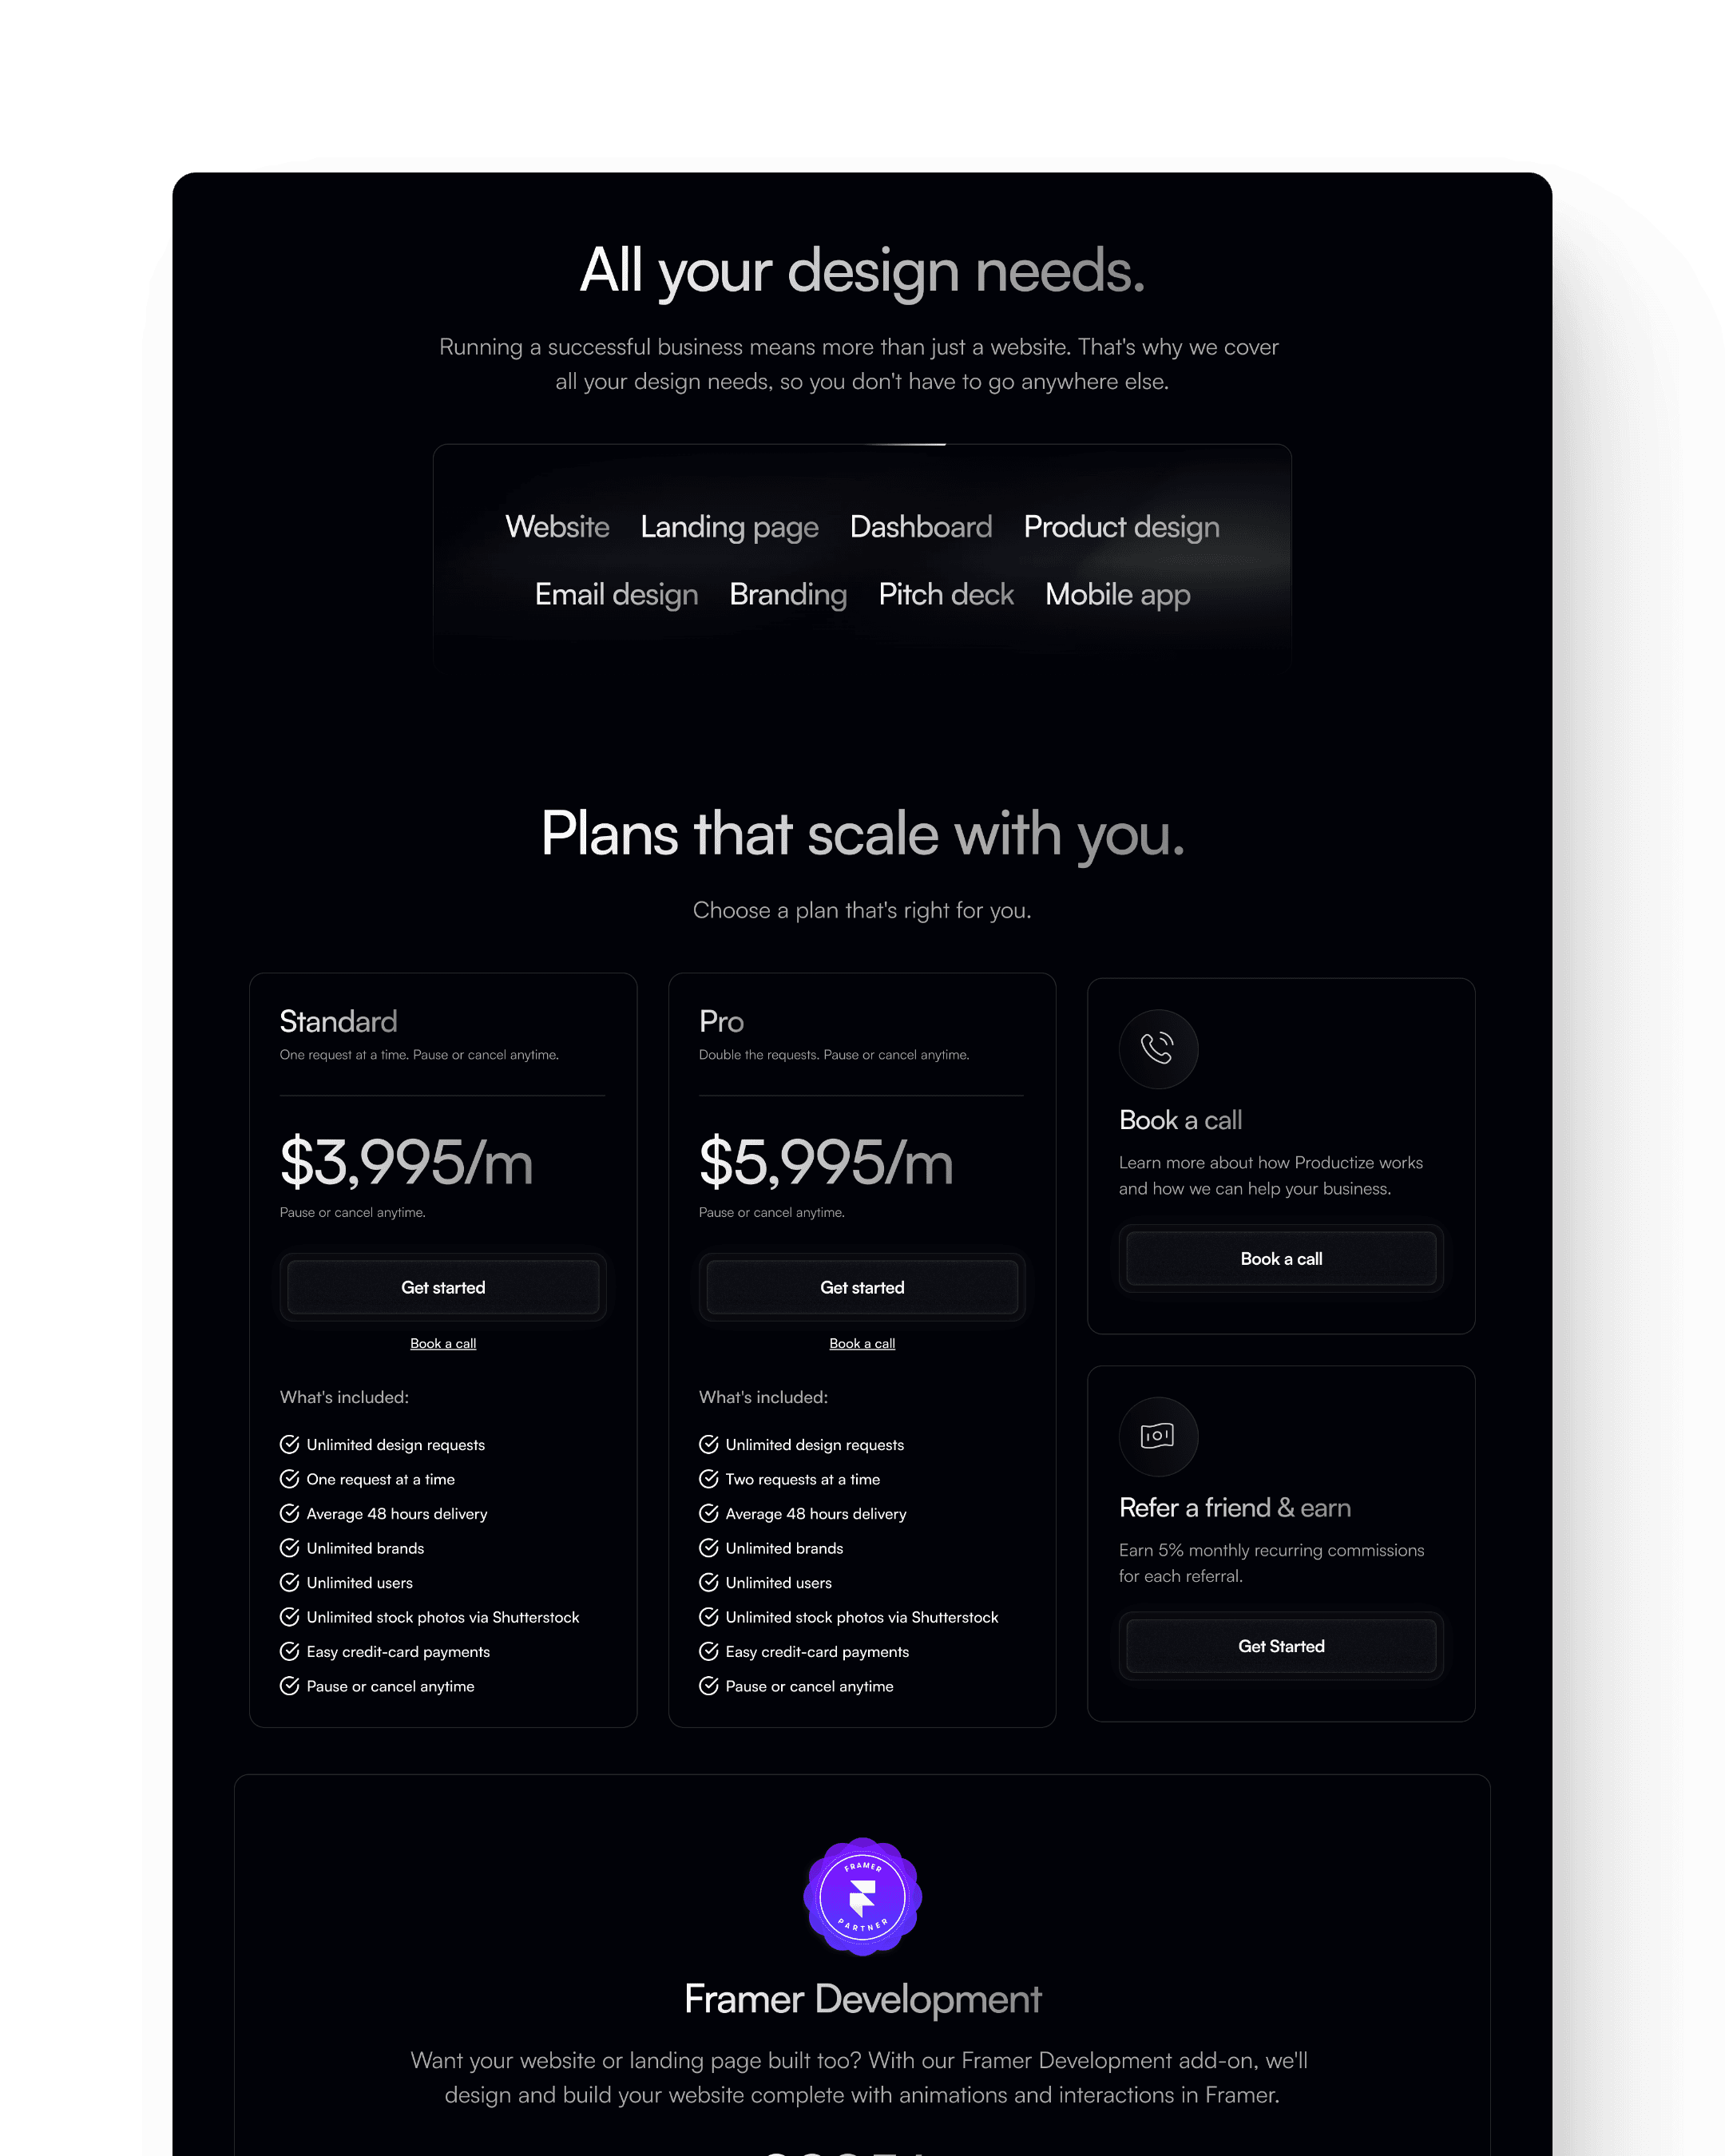Click Book a call link under Standard plan

[x=442, y=1343]
